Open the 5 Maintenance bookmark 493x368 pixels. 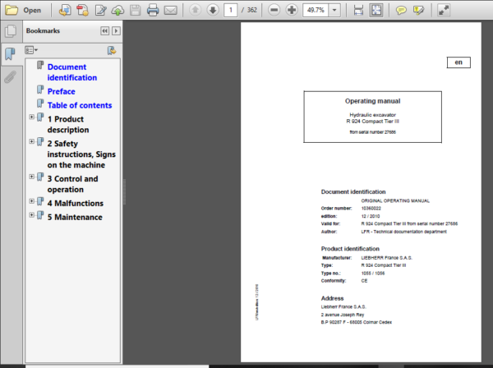(x=75, y=217)
